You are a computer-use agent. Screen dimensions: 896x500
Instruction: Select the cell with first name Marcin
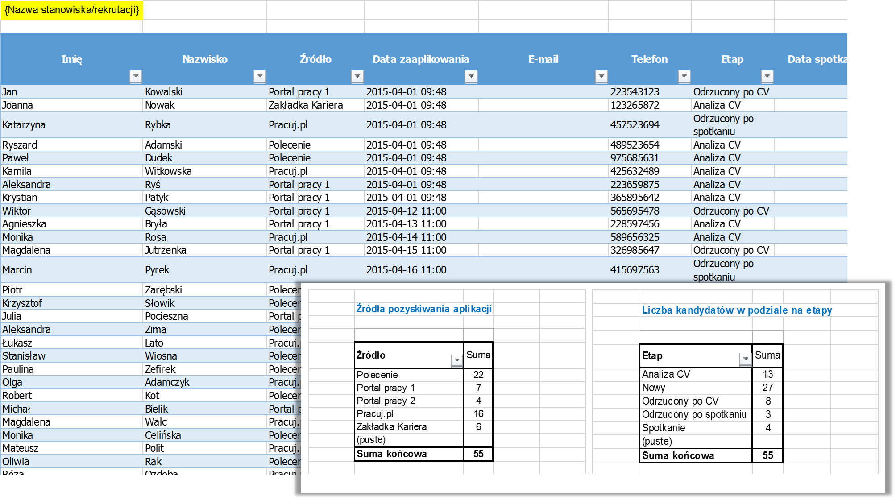click(72, 270)
